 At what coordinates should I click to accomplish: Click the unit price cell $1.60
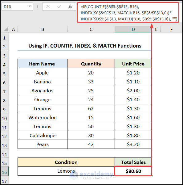point(133,117)
